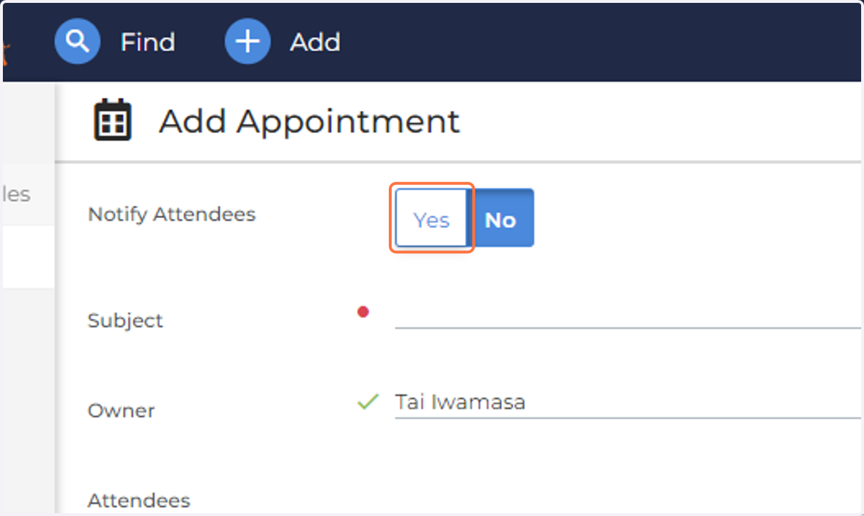Click the Notify Attendees label
This screenshot has height=516, width=864.
coord(171,214)
